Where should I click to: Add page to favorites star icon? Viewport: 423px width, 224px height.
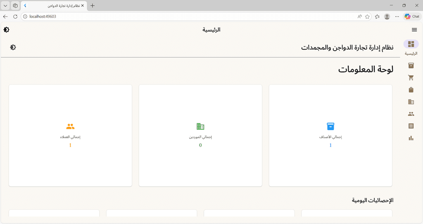point(367,16)
